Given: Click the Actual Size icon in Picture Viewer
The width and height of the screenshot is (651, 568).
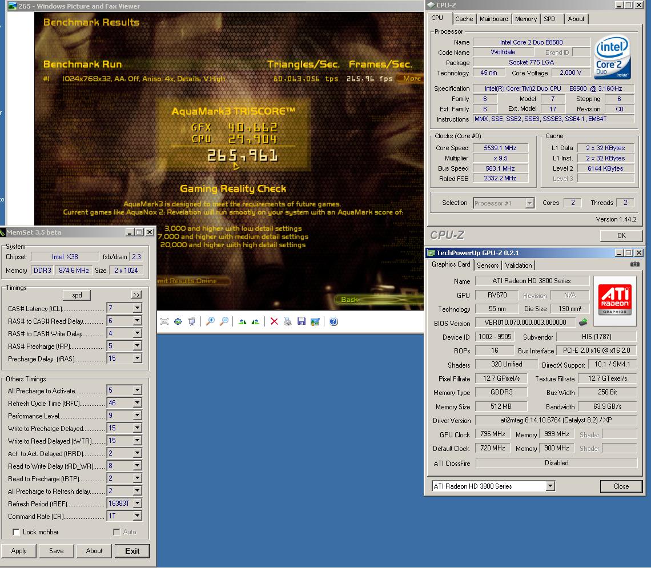Looking at the screenshot, I should [x=178, y=321].
